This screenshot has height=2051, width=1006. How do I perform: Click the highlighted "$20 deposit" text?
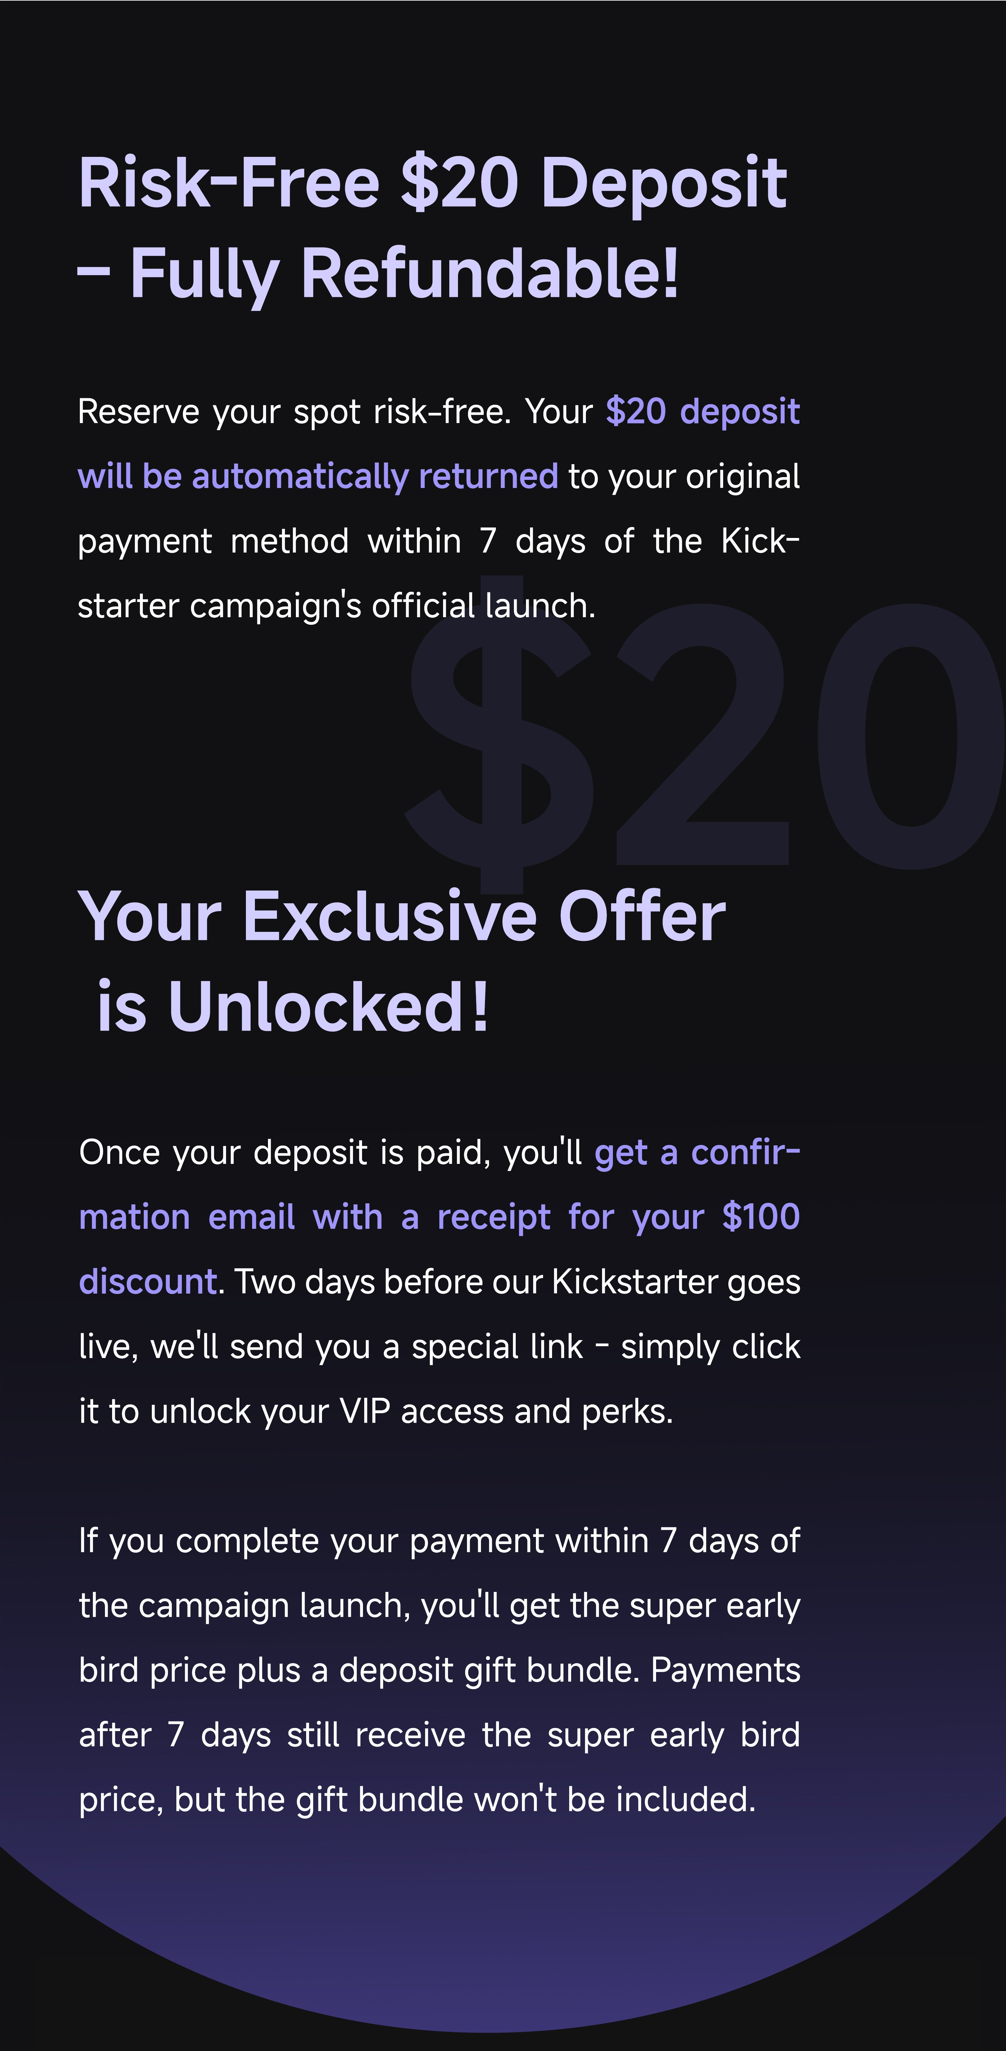click(x=702, y=412)
